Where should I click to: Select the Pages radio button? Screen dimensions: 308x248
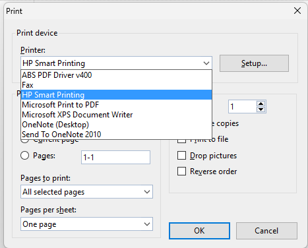(x=25, y=156)
